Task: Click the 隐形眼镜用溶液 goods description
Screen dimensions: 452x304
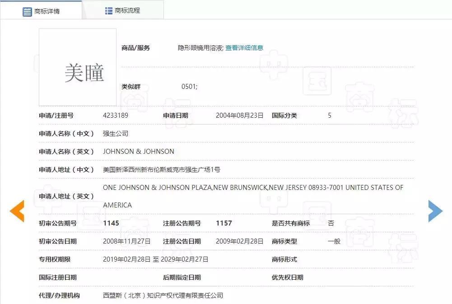Action: tap(200, 47)
